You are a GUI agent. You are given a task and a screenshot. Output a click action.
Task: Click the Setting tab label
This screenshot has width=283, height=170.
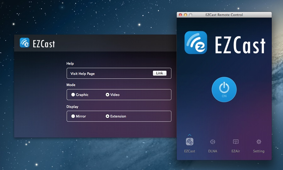pos(259,151)
